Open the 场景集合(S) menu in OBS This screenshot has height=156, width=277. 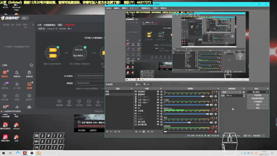[x=146, y=8]
